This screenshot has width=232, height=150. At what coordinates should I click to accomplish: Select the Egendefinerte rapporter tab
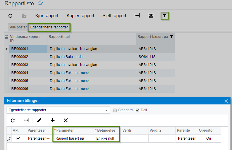pyautogui.click(x=49, y=27)
